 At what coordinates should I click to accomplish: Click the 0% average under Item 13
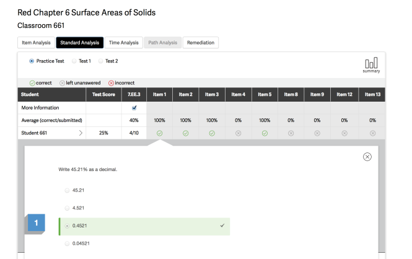tap(372, 120)
